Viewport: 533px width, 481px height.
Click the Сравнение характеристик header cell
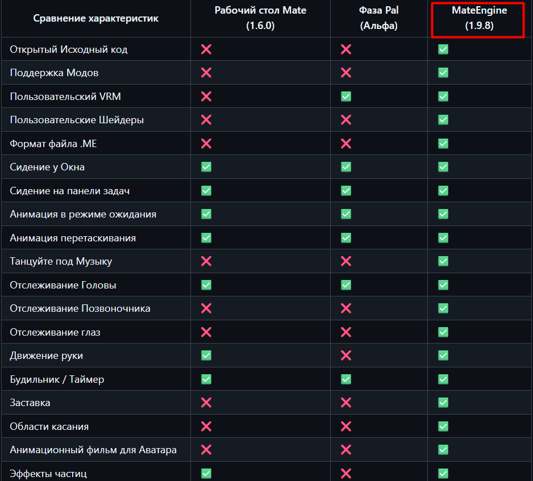(x=96, y=18)
